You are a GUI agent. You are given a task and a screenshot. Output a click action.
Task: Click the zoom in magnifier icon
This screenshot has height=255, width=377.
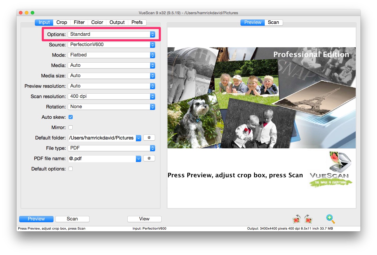tap(330, 219)
